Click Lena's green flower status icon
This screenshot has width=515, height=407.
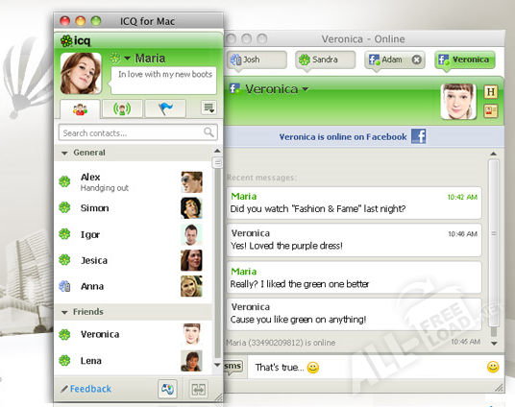tap(64, 360)
